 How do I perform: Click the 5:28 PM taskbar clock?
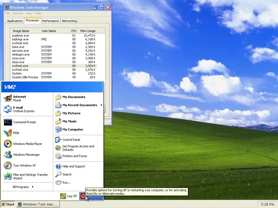pyautogui.click(x=267, y=204)
